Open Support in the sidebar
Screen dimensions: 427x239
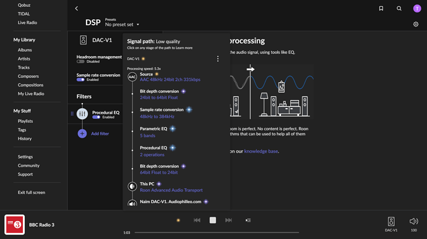coord(25,174)
